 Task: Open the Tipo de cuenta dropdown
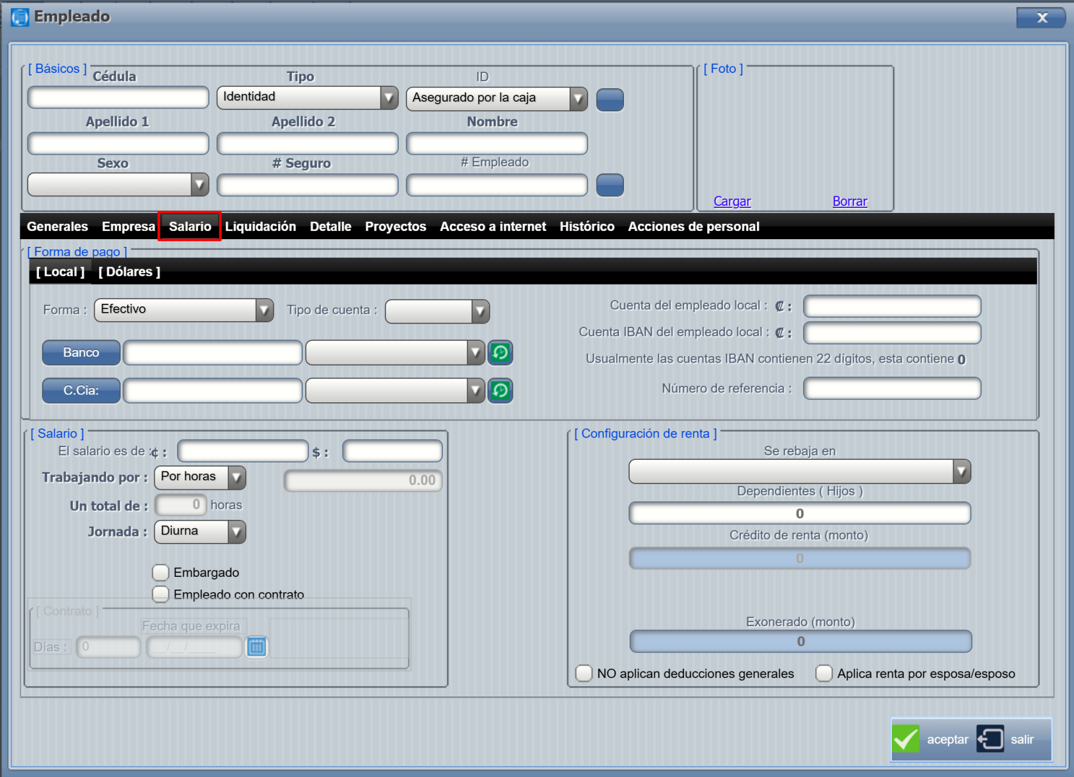click(437, 311)
